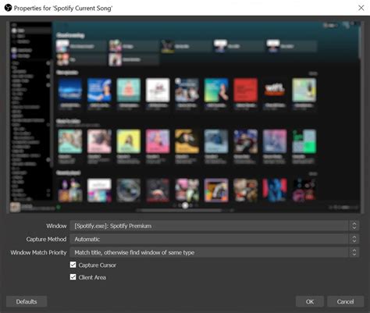Click the Window Match Priority spinner arrows
This screenshot has width=370, height=313.
(354, 252)
